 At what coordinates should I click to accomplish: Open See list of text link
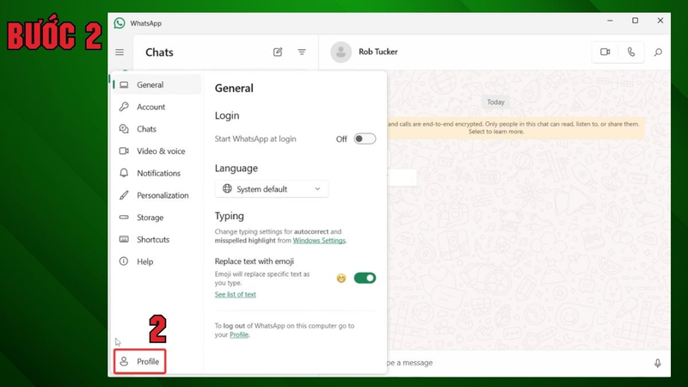click(x=235, y=294)
